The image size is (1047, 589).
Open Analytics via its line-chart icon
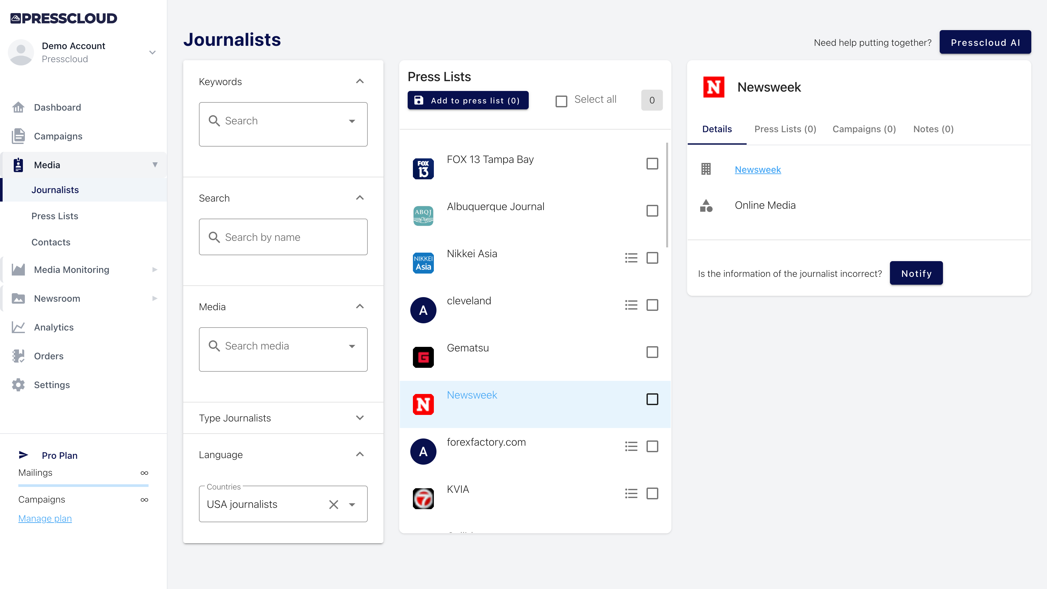(19, 327)
